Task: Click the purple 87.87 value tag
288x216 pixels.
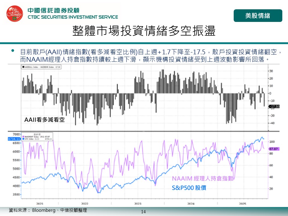Action: (274, 148)
